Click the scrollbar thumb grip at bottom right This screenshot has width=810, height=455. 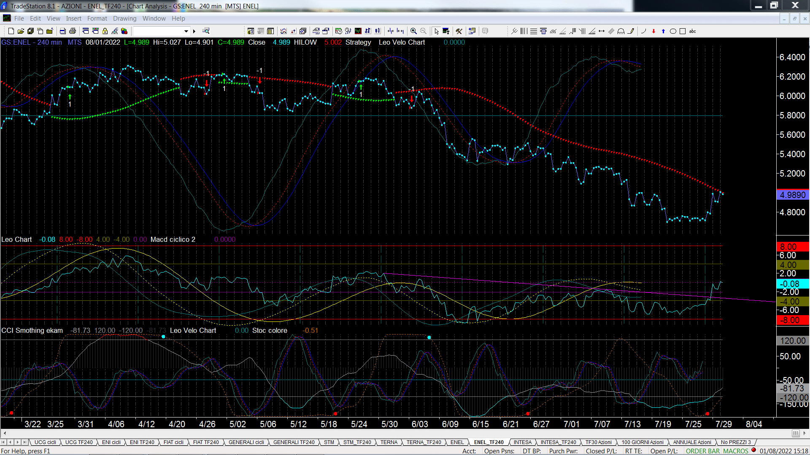(x=796, y=433)
